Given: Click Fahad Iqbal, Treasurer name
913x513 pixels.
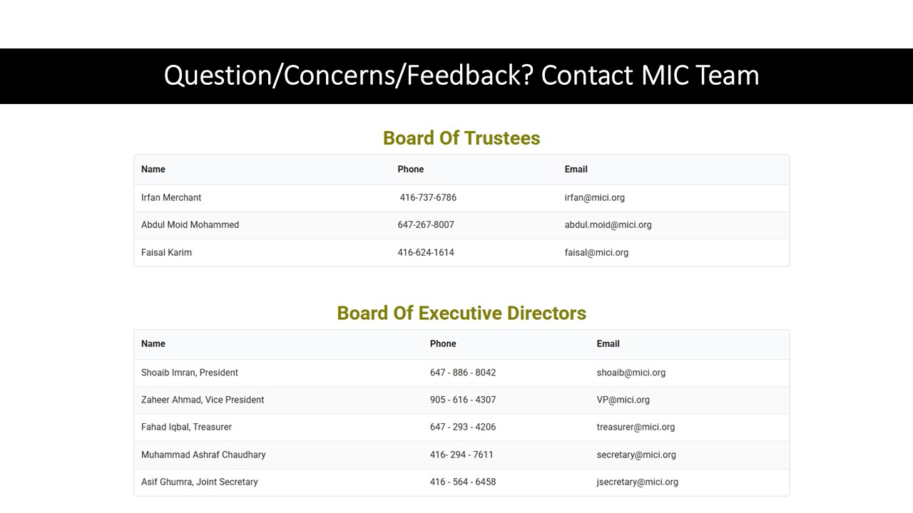Looking at the screenshot, I should tap(186, 427).
